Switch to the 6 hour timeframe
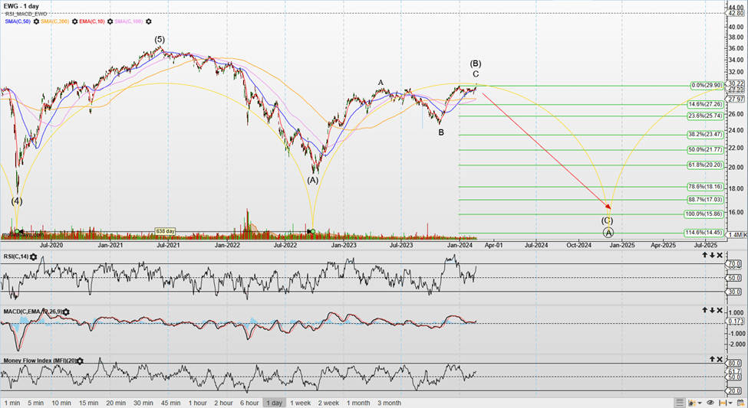Screen dimensions: 748x408 tap(249, 403)
